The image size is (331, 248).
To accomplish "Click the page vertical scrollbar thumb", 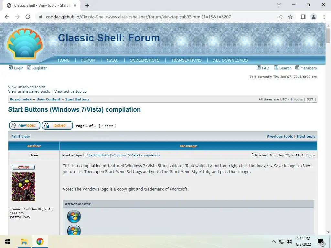I will 328,36.
